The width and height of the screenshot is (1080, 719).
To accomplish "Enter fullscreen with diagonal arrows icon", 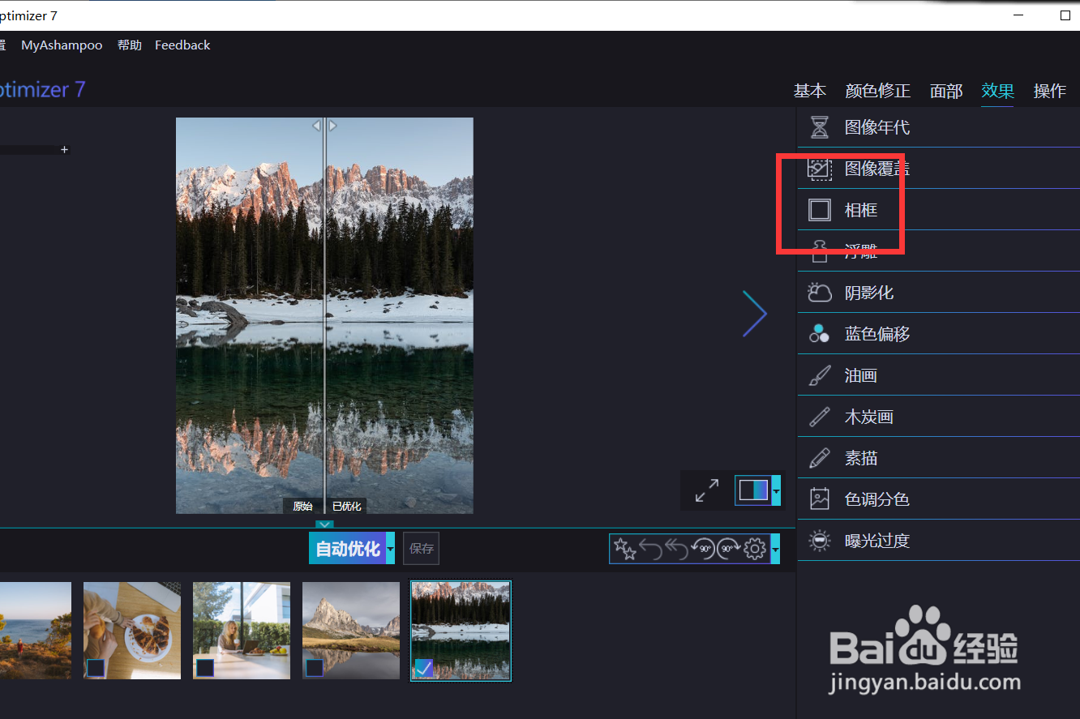I will point(707,490).
